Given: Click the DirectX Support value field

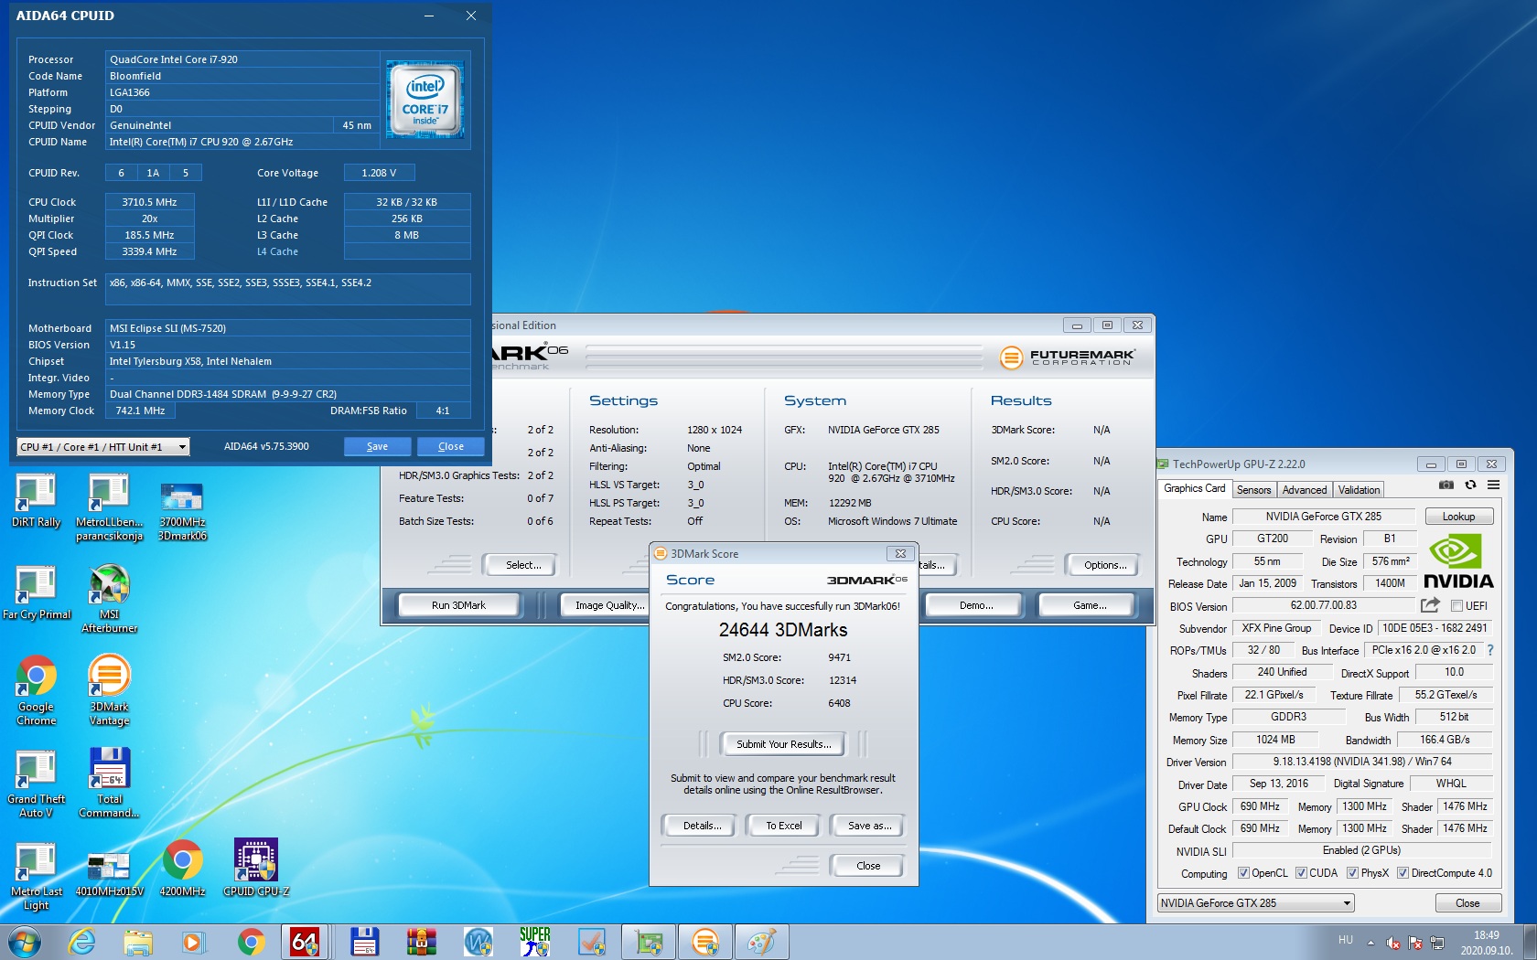Looking at the screenshot, I should pyautogui.click(x=1454, y=672).
